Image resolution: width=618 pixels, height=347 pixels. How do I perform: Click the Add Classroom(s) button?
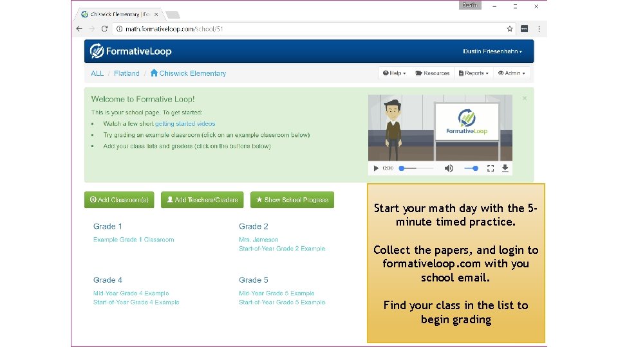pyautogui.click(x=119, y=200)
